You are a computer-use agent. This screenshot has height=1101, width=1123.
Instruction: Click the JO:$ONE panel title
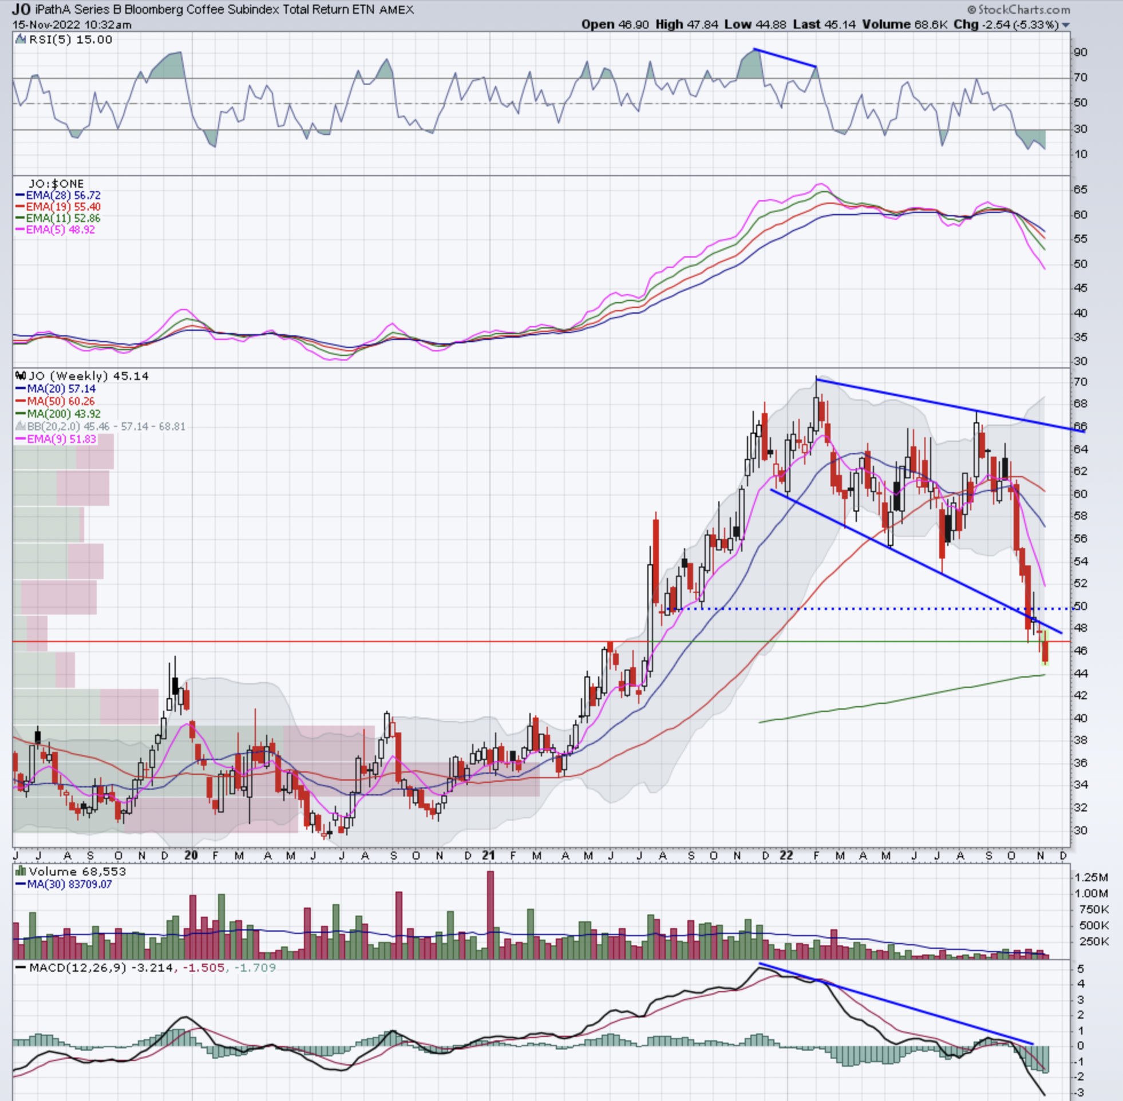click(56, 184)
